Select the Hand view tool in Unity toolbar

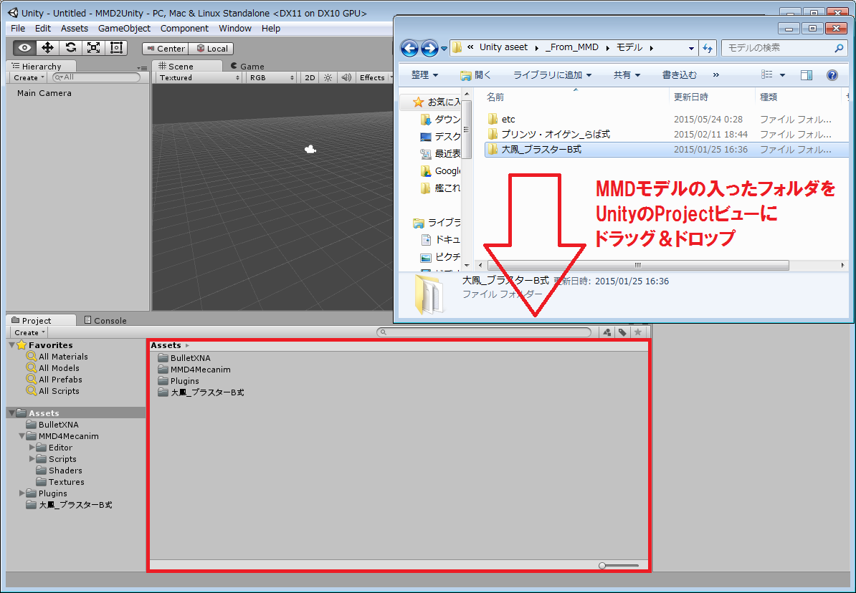(x=24, y=48)
